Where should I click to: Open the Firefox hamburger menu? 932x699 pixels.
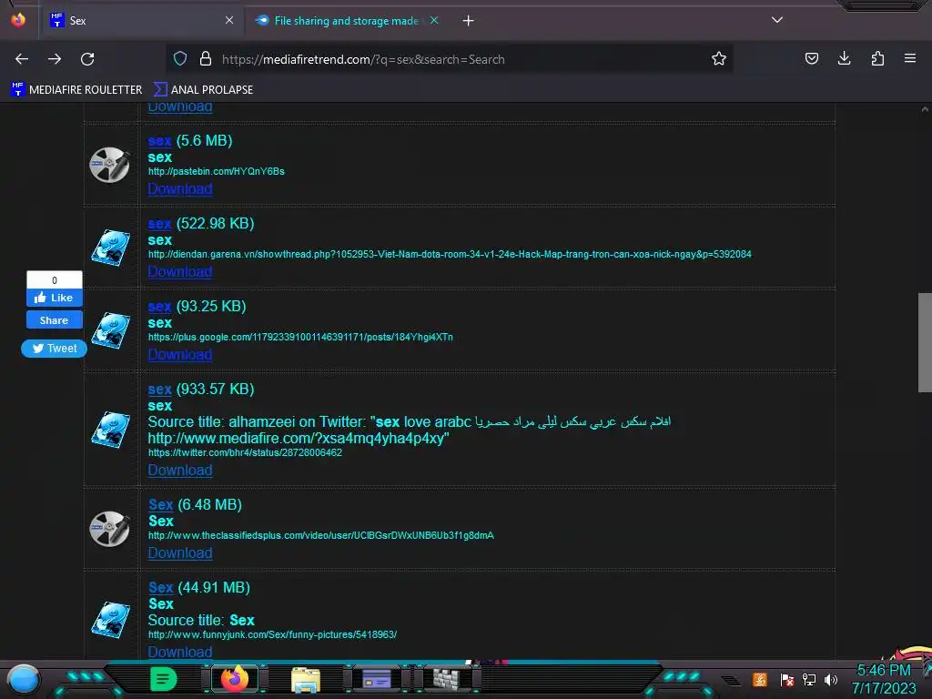point(910,58)
